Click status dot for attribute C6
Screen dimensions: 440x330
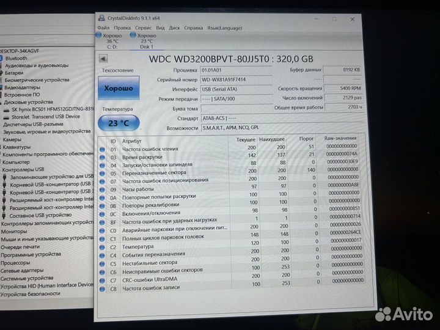102,272
